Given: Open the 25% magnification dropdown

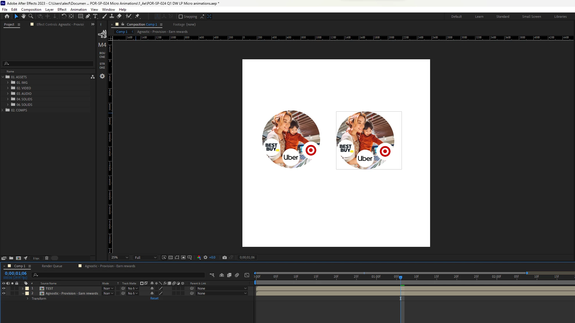Looking at the screenshot, I should [x=120, y=257].
